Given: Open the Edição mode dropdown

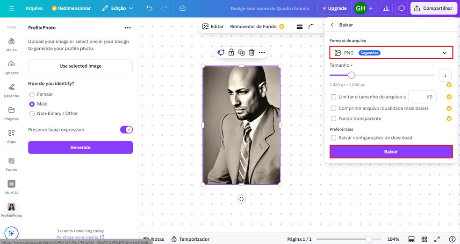Looking at the screenshot, I should pyautogui.click(x=117, y=8).
